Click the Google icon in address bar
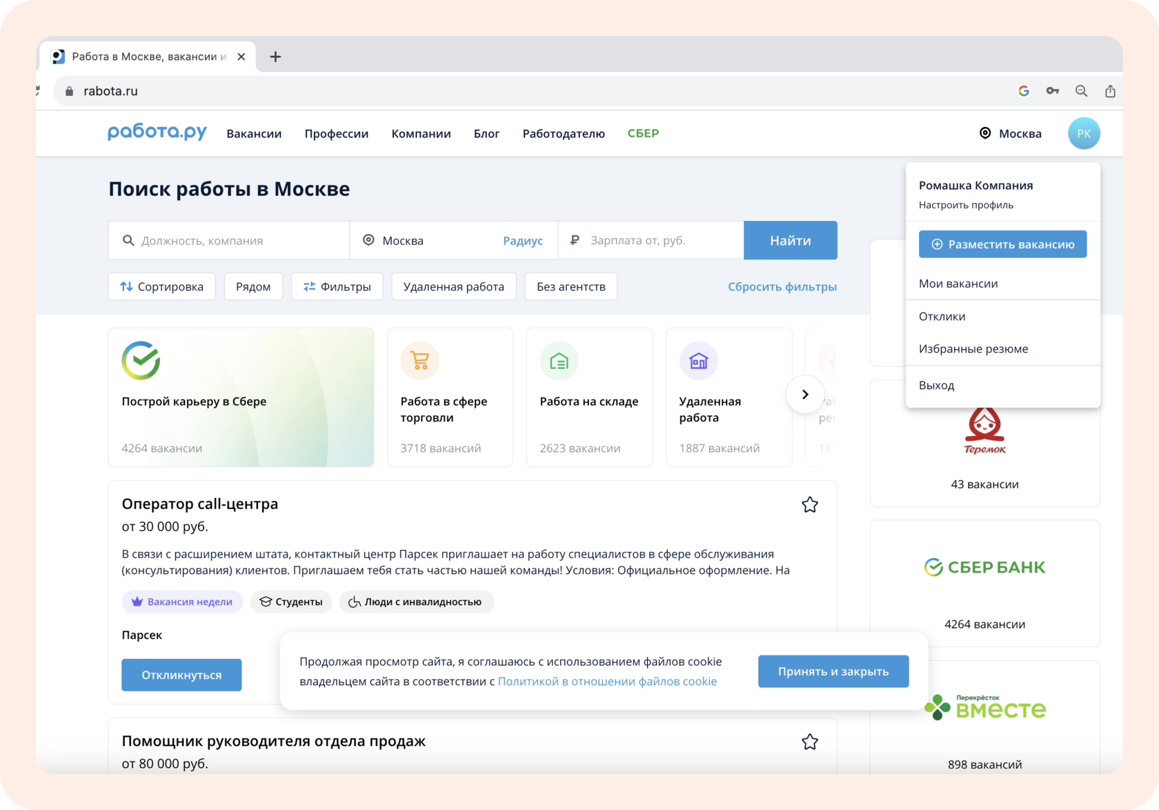The image size is (1159, 810). 1024,91
